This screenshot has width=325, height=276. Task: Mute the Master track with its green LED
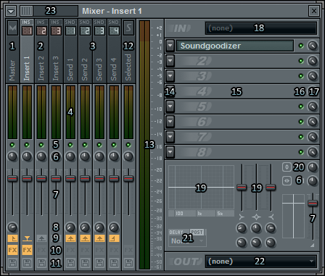click(12, 145)
